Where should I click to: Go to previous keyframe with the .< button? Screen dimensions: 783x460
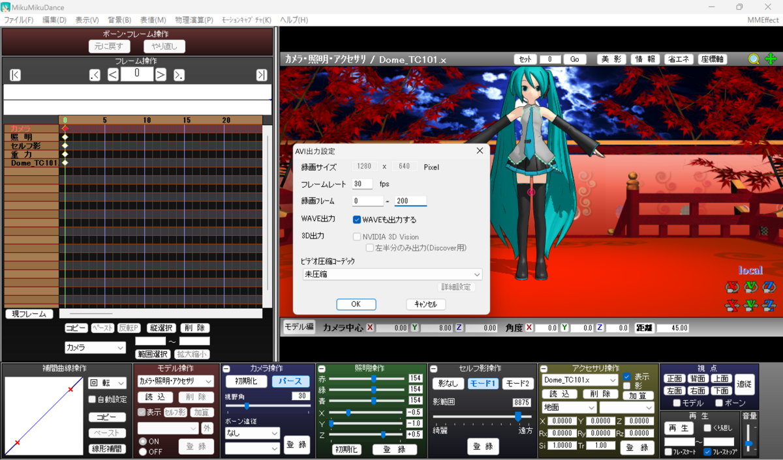click(95, 75)
